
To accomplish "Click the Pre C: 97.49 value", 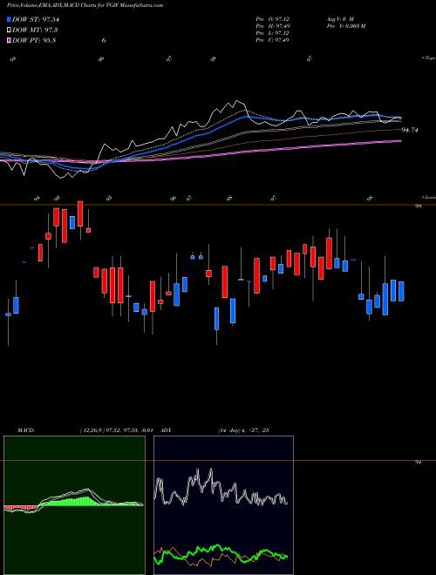I will [x=272, y=40].
